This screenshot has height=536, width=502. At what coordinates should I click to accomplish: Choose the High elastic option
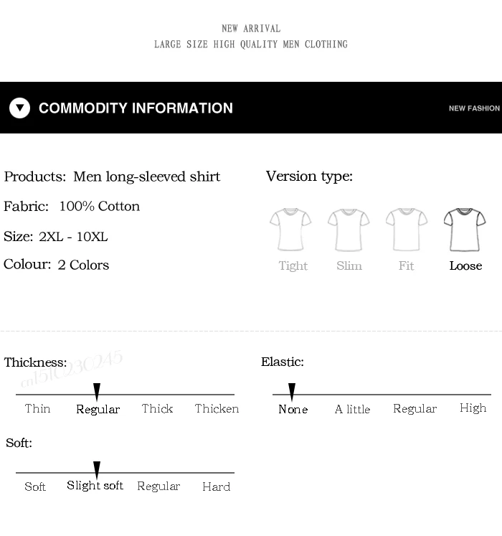click(x=473, y=408)
